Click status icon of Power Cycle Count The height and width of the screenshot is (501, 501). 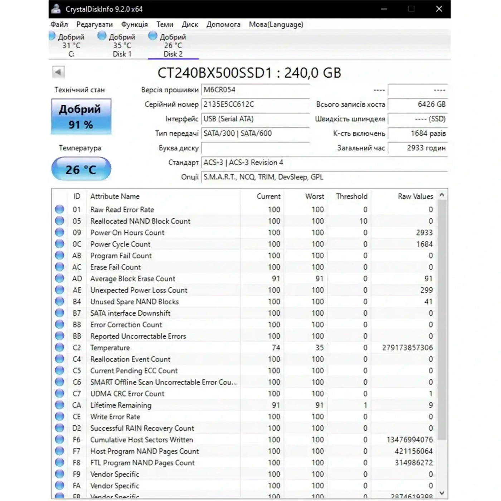point(59,244)
